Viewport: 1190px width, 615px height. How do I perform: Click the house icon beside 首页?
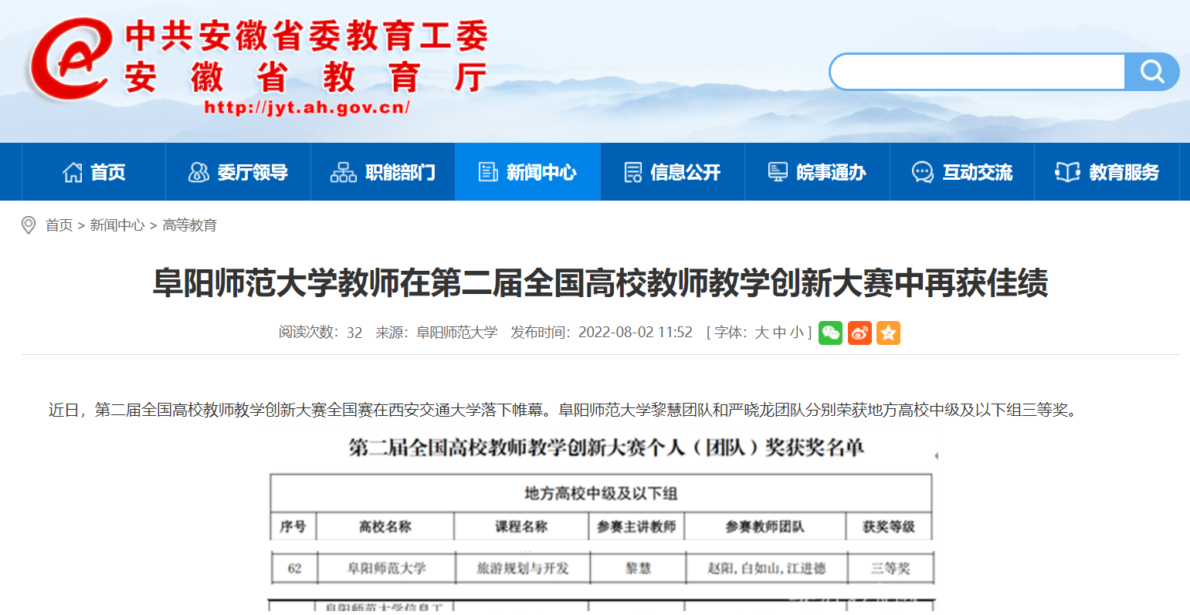73,172
